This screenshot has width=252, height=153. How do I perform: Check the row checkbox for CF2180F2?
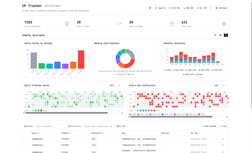point(24,139)
